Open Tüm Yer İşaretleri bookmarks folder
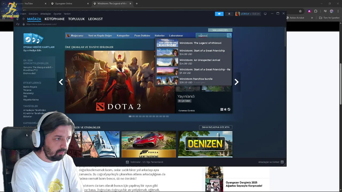Viewport: 342px width, 192px height. [329, 18]
